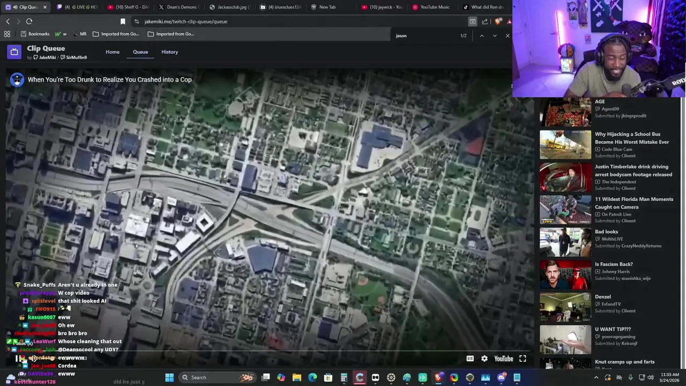686x386 pixels.
Task: Switch to the Jackassclub.jpg browser tab
Action: tap(229, 7)
